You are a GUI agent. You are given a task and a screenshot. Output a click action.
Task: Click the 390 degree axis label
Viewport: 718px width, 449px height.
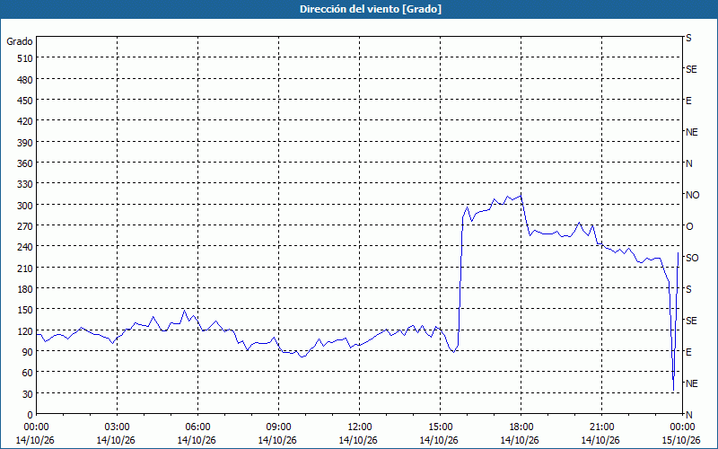point(25,143)
